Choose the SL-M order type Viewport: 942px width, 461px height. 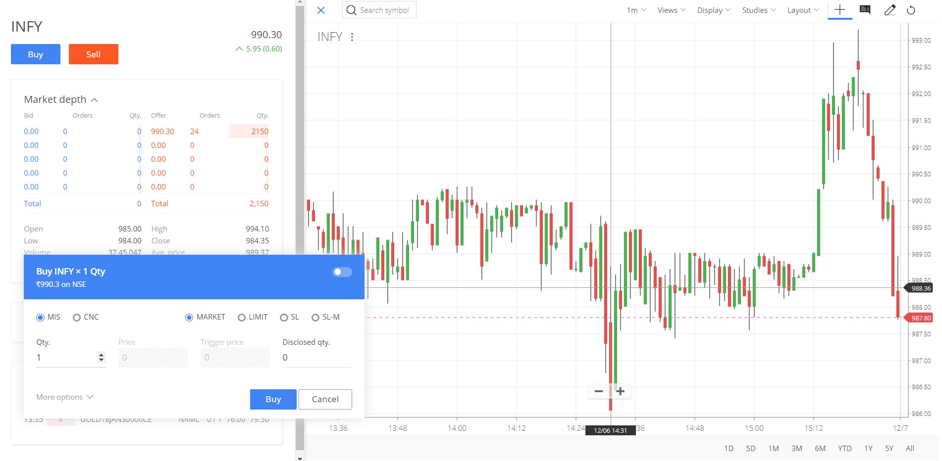[315, 317]
